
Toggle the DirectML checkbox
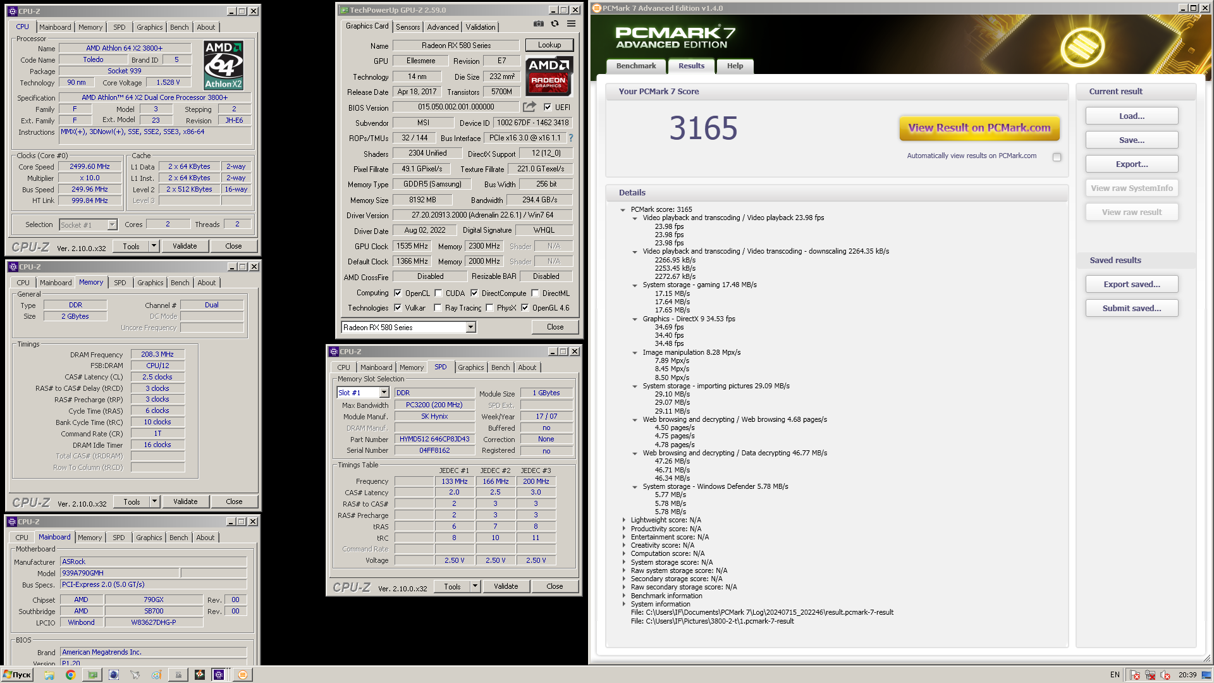click(535, 293)
